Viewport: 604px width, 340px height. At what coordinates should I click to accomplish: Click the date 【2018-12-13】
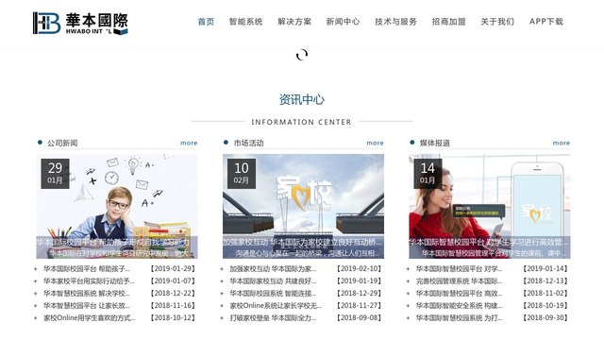pos(545,281)
